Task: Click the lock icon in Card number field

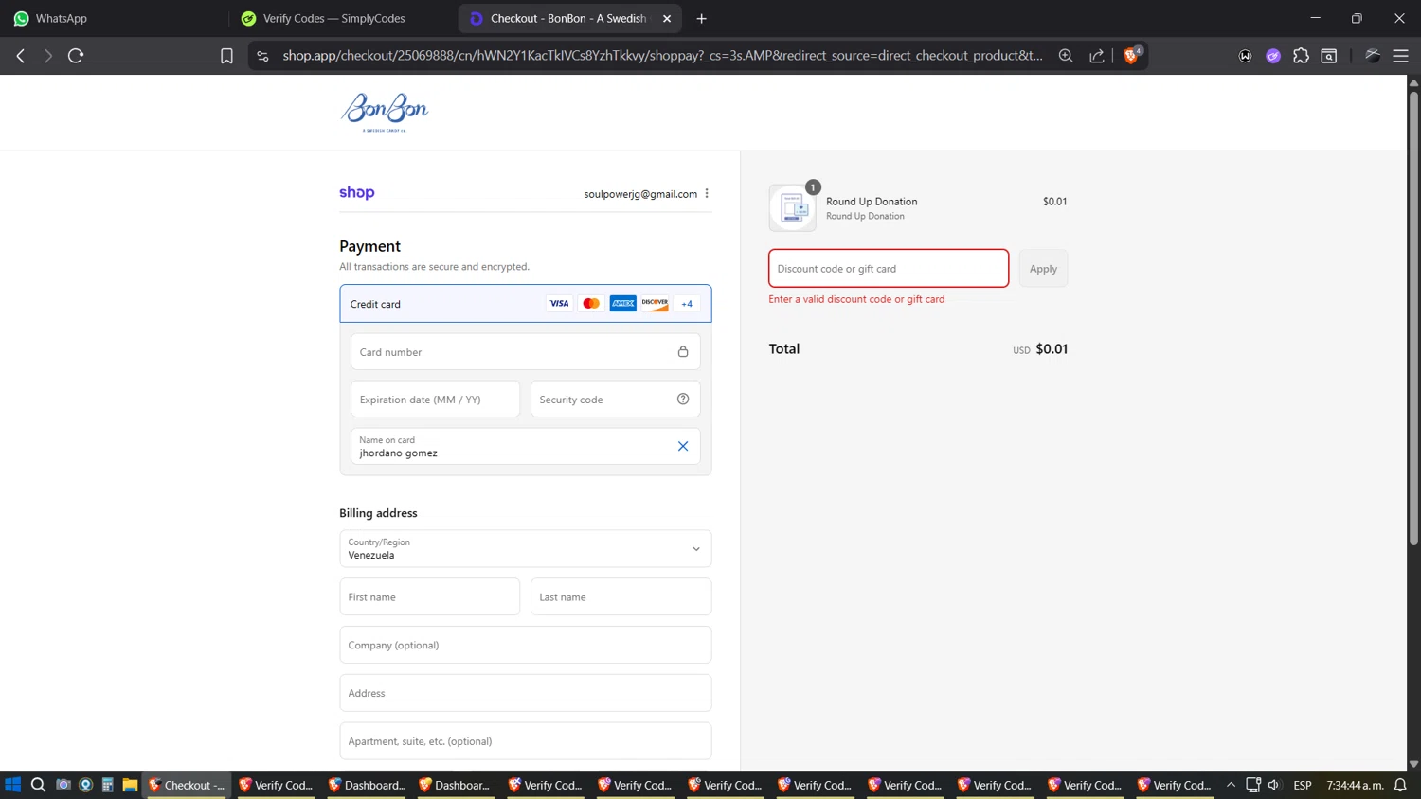Action: point(683,352)
